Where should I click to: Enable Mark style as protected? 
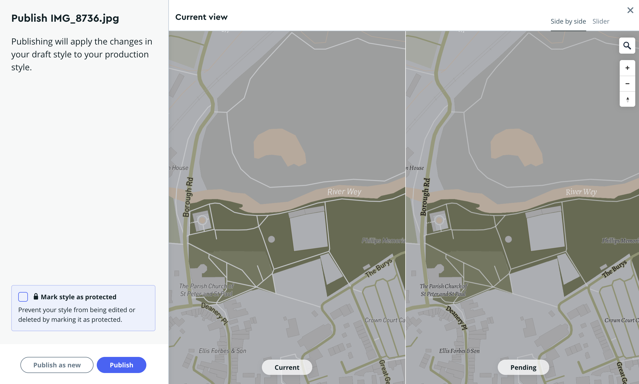click(23, 297)
